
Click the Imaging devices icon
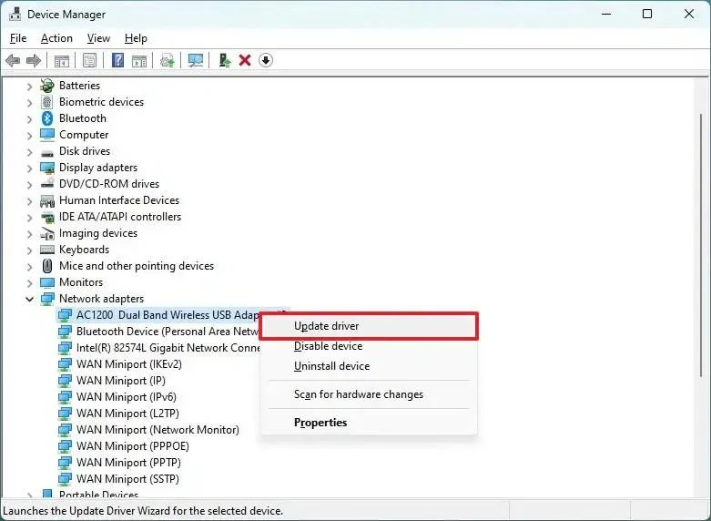47,233
